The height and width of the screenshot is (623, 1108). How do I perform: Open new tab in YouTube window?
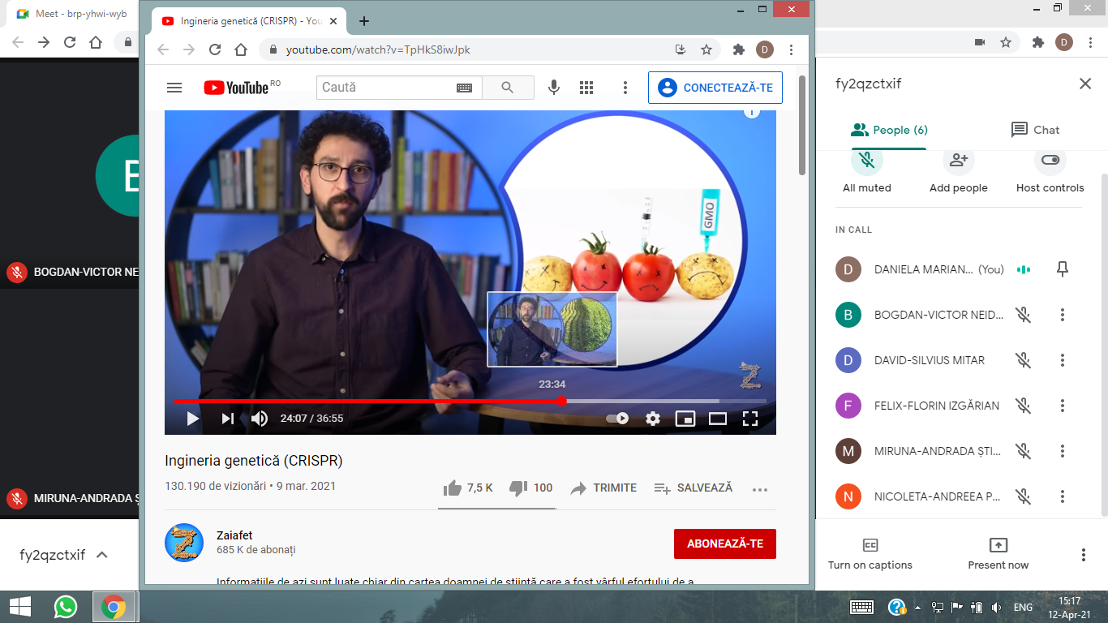(x=364, y=21)
